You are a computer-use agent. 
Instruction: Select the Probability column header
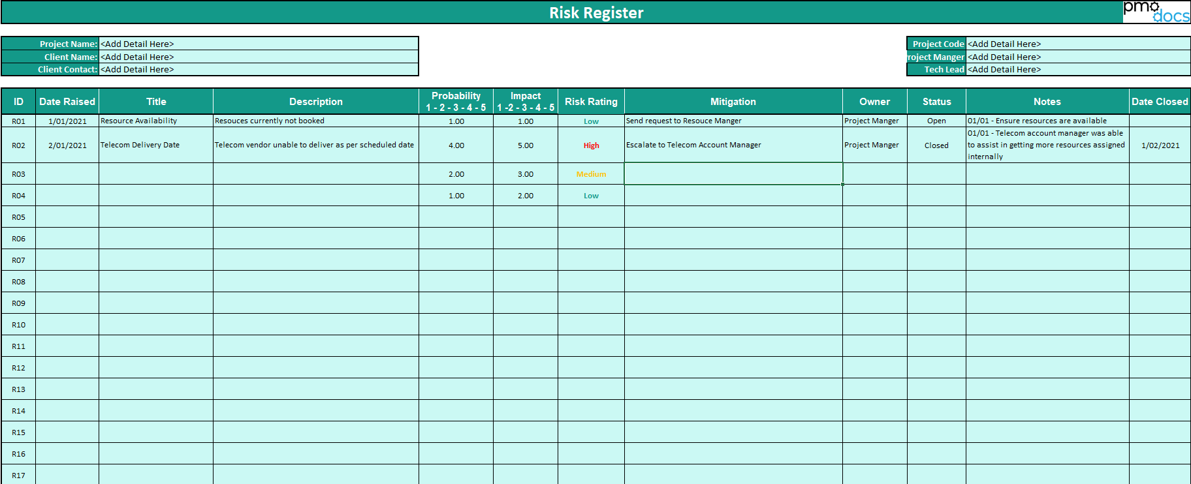pyautogui.click(x=456, y=101)
